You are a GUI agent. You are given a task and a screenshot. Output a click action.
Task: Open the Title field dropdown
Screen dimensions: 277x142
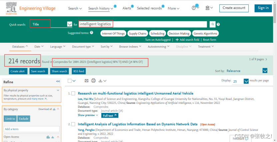[70, 24]
